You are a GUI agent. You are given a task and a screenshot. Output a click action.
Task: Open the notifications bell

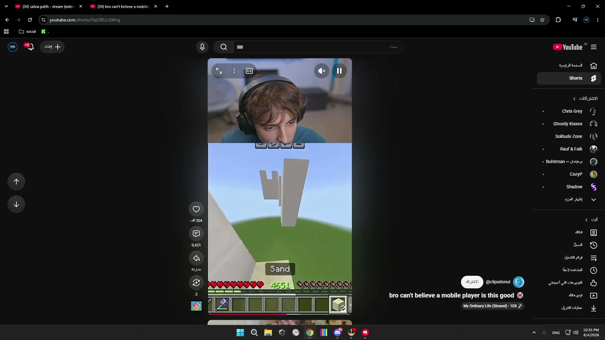pyautogui.click(x=30, y=47)
